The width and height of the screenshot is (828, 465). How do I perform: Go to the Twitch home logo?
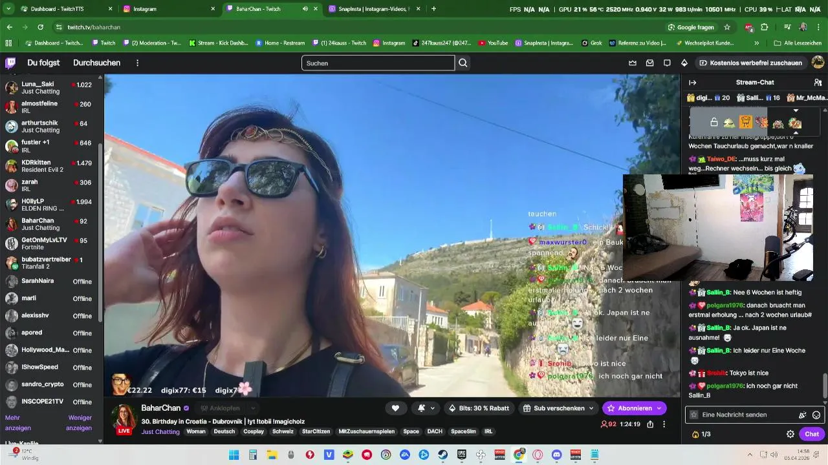pos(10,63)
